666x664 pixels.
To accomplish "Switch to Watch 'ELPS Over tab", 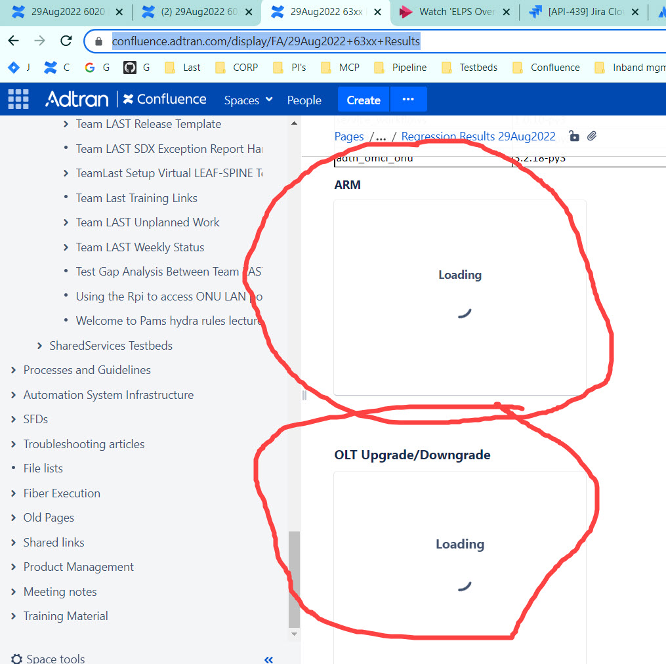I will point(455,12).
